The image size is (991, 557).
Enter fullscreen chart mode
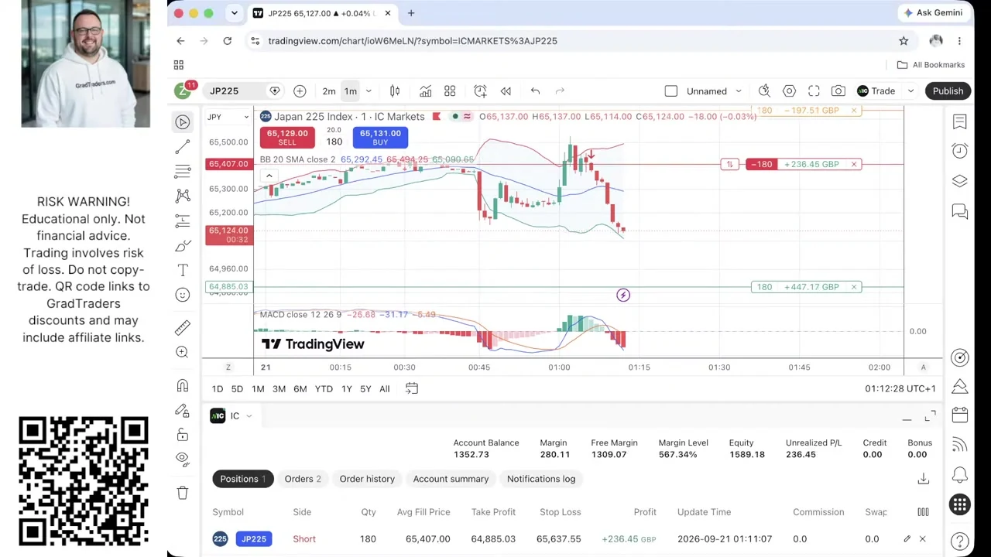coord(814,91)
